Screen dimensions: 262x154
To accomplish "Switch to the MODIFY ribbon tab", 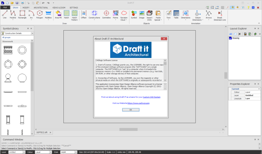I will click(x=26, y=8).
